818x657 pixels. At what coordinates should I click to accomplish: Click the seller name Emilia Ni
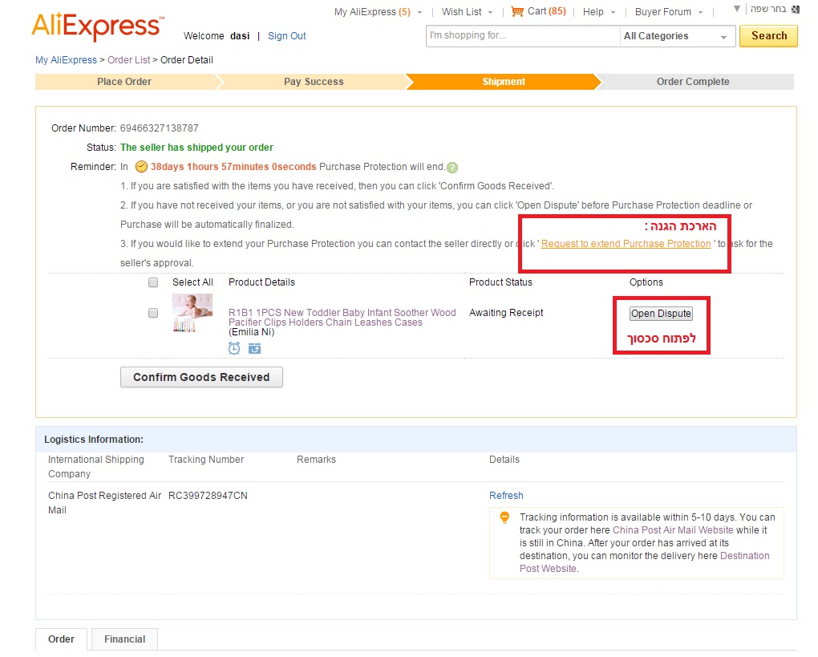pyautogui.click(x=252, y=332)
